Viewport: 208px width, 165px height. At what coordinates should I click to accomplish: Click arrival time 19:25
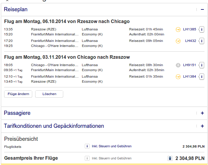click(x=8, y=46)
